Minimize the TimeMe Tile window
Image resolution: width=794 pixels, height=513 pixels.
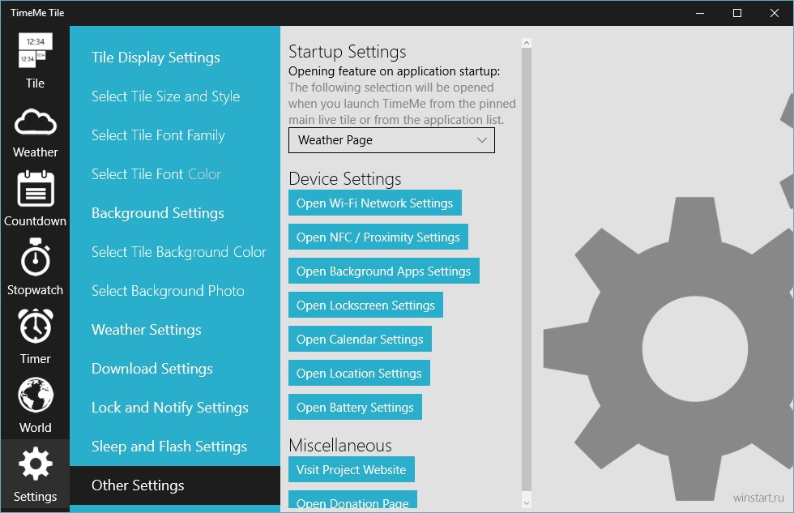click(x=700, y=13)
